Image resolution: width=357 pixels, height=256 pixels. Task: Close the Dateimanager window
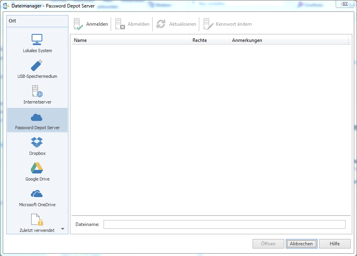[345, 4]
